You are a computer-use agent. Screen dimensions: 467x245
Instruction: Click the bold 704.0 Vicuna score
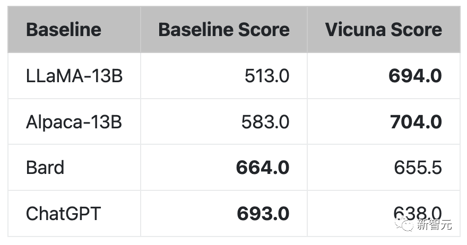point(416,122)
